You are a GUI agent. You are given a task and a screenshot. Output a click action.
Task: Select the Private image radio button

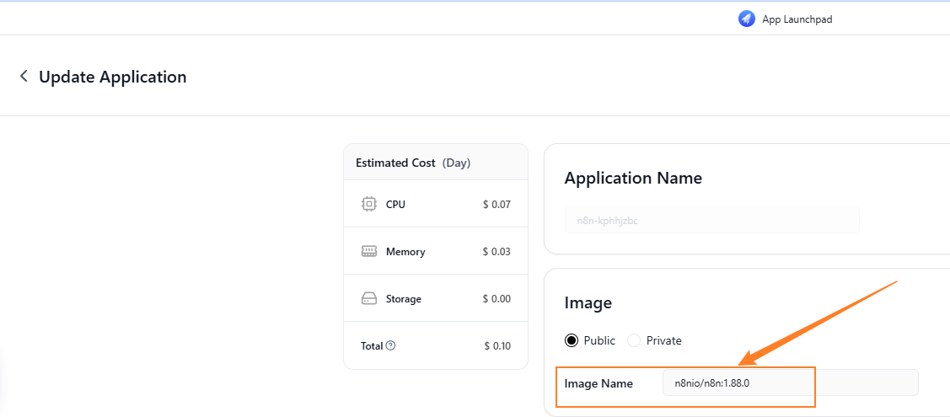634,340
